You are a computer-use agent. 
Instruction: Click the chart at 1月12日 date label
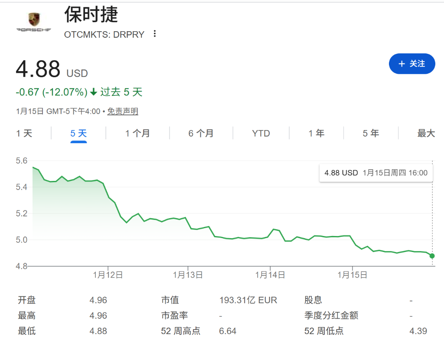pyautogui.click(x=108, y=274)
